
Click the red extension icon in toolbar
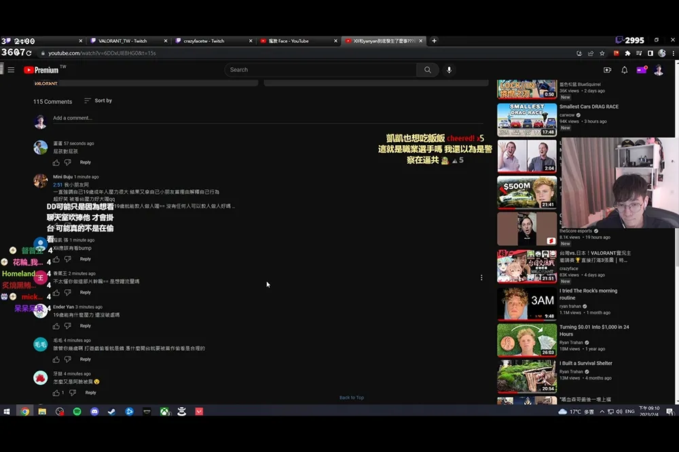[617, 53]
